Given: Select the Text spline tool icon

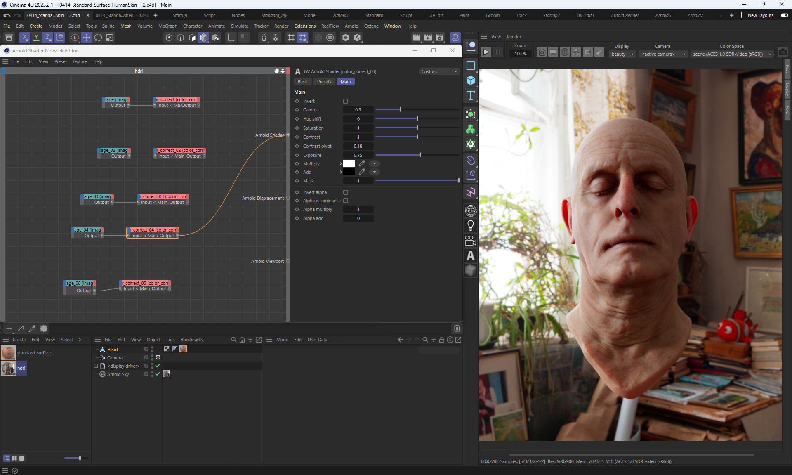Looking at the screenshot, I should click(471, 96).
